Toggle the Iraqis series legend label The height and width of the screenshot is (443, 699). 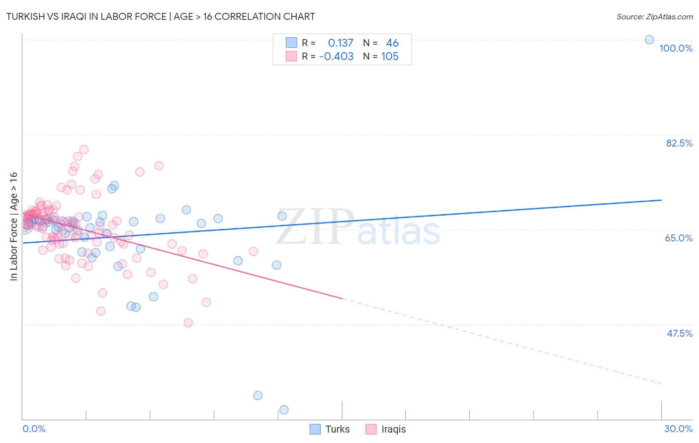pos(394,429)
